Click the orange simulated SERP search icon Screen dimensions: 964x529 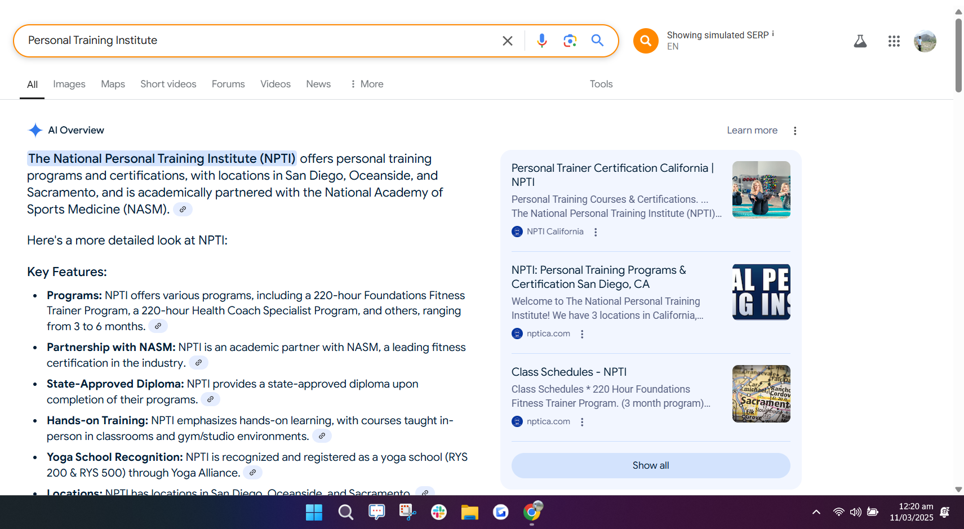point(646,41)
